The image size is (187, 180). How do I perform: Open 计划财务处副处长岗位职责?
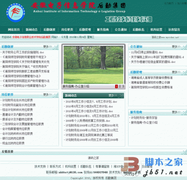[19, 105]
